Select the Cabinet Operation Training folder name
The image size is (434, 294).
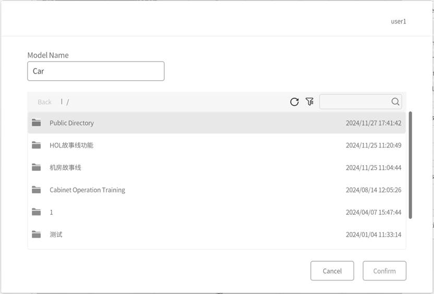87,190
